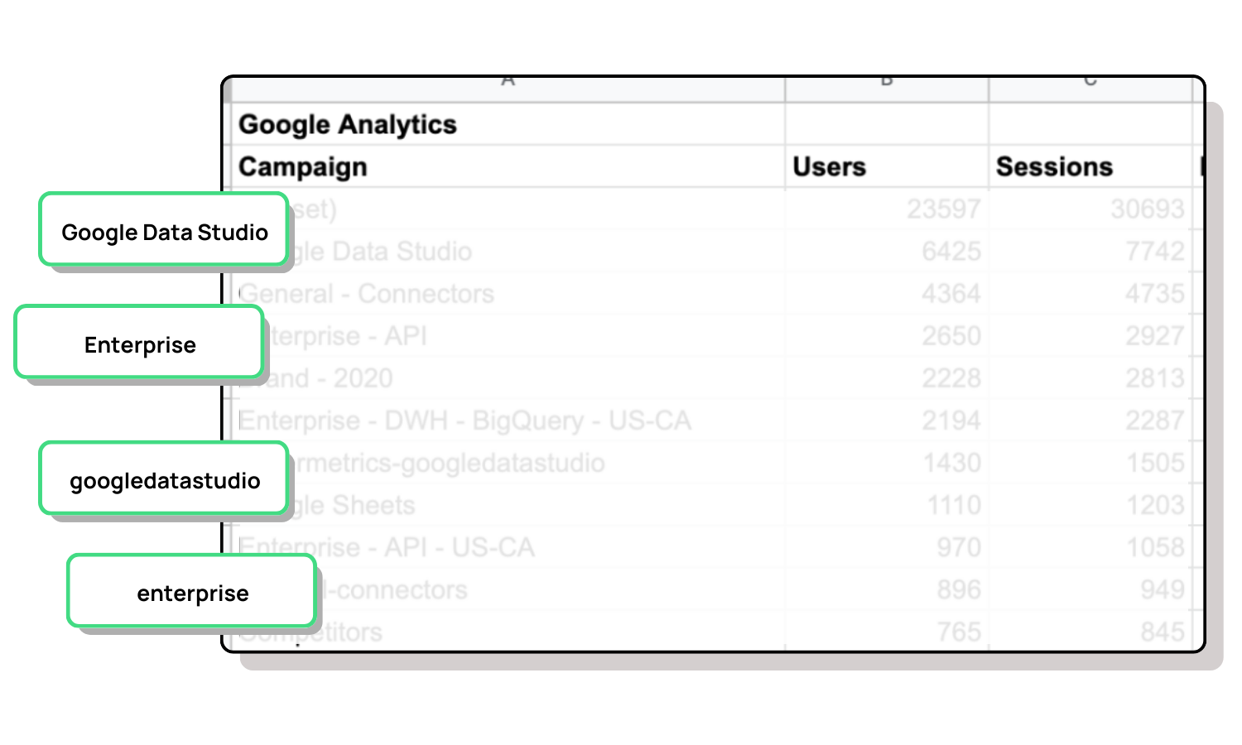Screen dimensions: 1242x745
Task: Select column B header
Action: pyautogui.click(x=886, y=84)
